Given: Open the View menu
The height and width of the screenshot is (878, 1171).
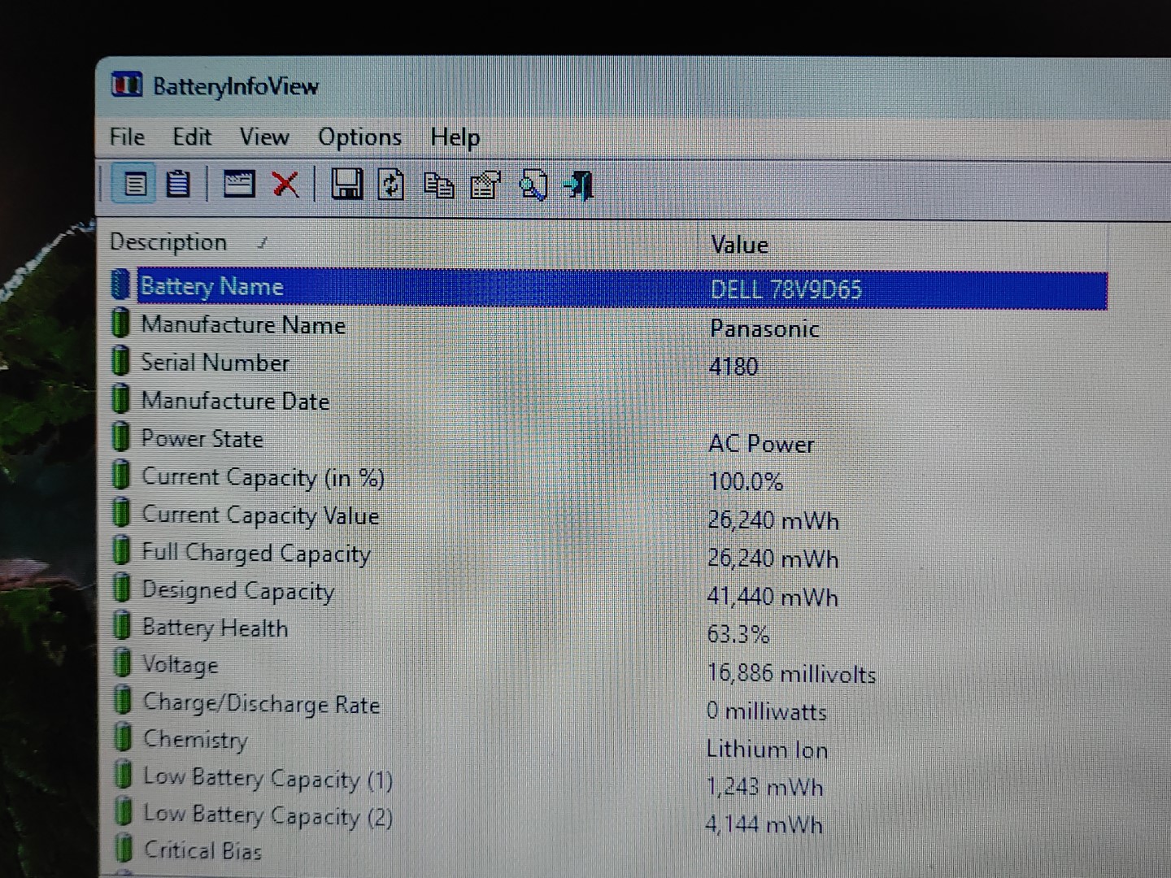Looking at the screenshot, I should [x=263, y=137].
